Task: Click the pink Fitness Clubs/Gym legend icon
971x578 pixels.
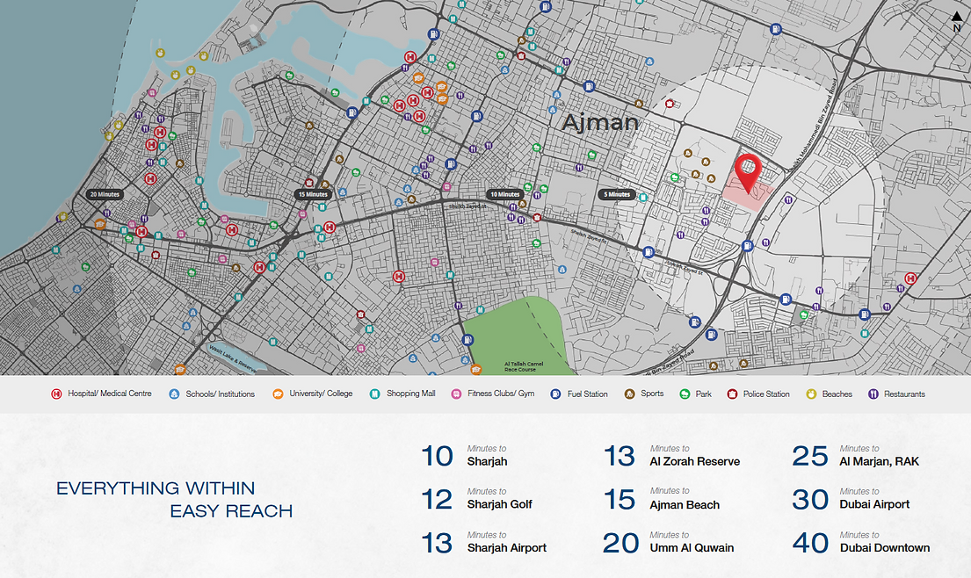Action: click(456, 394)
